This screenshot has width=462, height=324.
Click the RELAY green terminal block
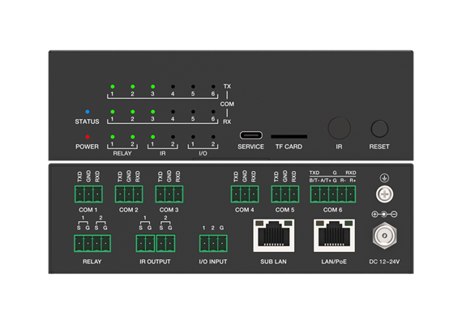[x=92, y=243]
